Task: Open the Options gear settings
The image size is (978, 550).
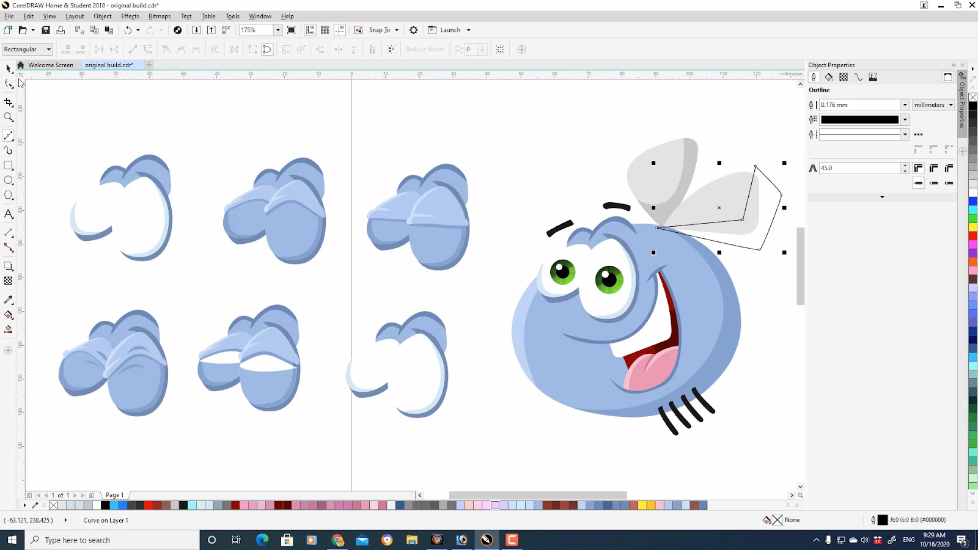Action: (x=414, y=30)
